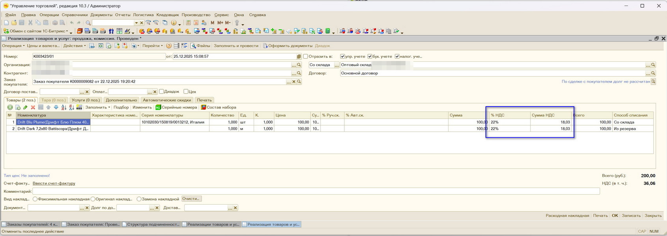
Task: Select Факсимильная накладная radio button
Action: [35, 199]
